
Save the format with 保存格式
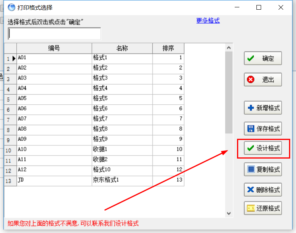pos(263,129)
